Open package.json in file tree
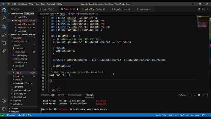211x119 pixels. pyautogui.click(x=20, y=94)
